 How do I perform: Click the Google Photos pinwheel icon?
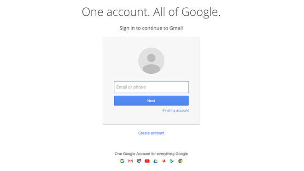click(164, 161)
